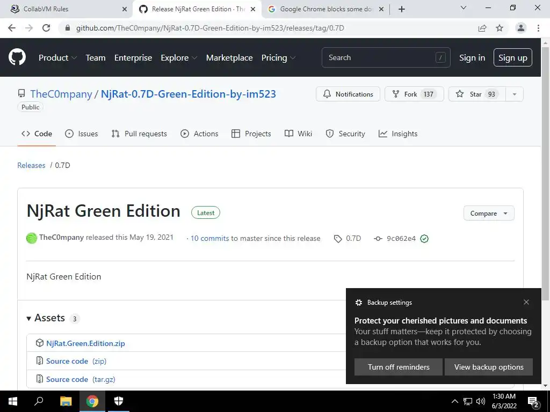Click the file icon beside Source code (zip)
The width and height of the screenshot is (550, 412).
40,361
